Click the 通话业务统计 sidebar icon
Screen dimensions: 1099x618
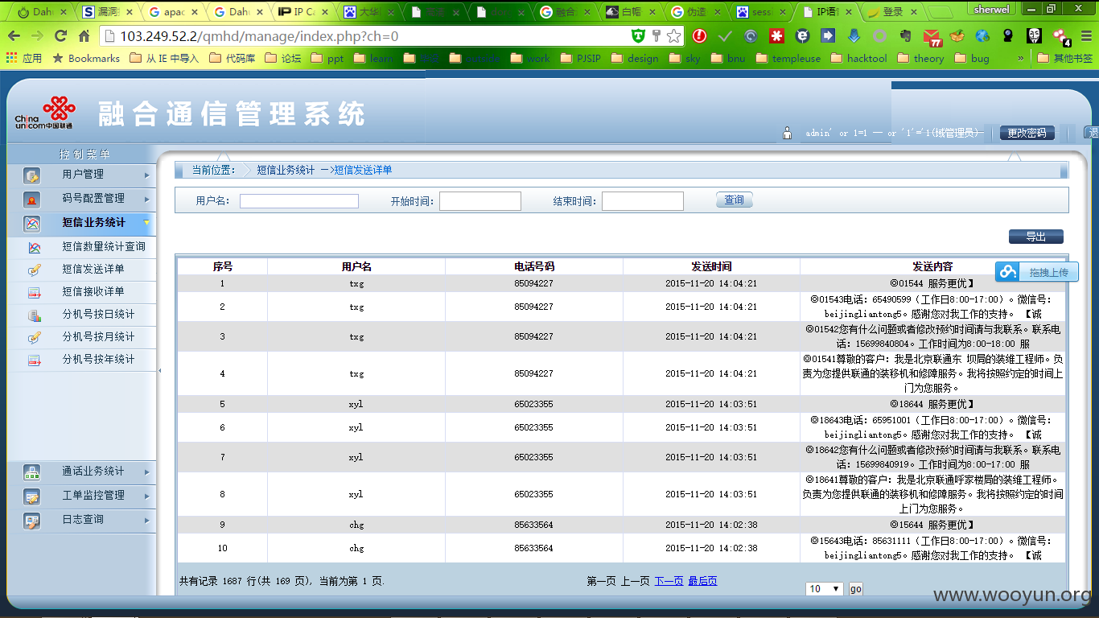[31, 472]
